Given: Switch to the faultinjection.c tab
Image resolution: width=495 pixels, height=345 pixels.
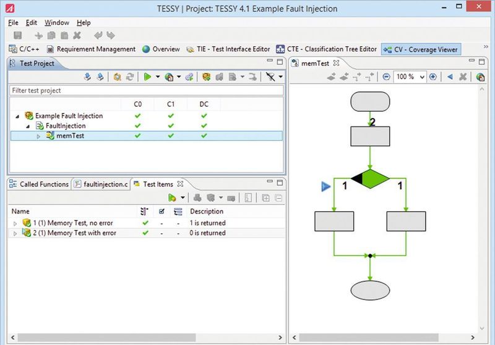Looking at the screenshot, I should click(101, 184).
